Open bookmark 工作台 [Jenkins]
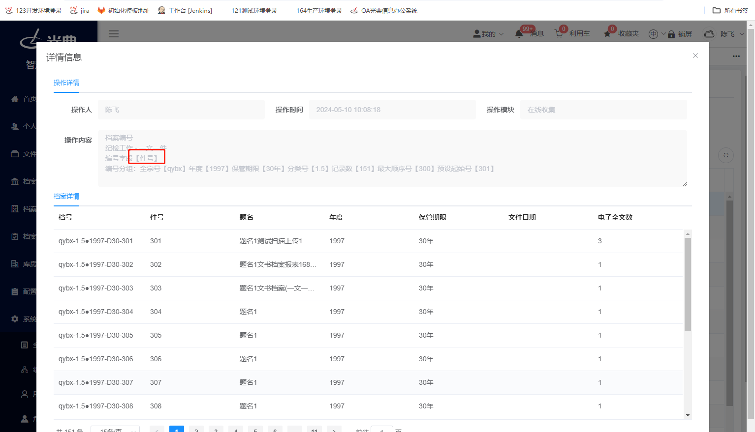The width and height of the screenshot is (755, 432). pos(185,10)
